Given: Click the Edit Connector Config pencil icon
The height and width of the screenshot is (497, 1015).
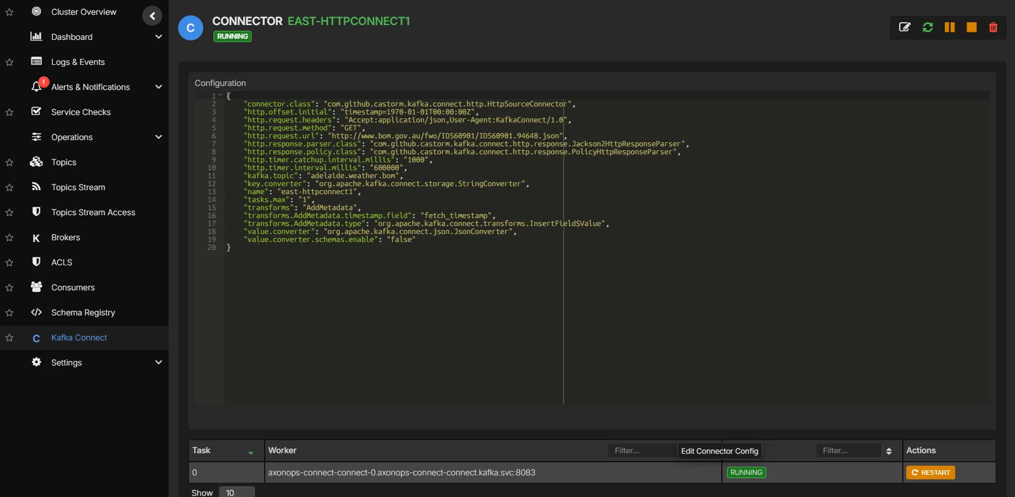Looking at the screenshot, I should click(904, 27).
